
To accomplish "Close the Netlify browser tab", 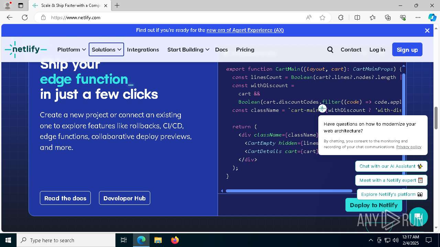I will point(106,5).
